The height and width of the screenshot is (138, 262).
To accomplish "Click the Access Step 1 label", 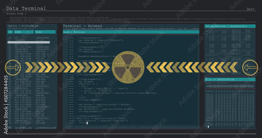I will click(16, 14).
